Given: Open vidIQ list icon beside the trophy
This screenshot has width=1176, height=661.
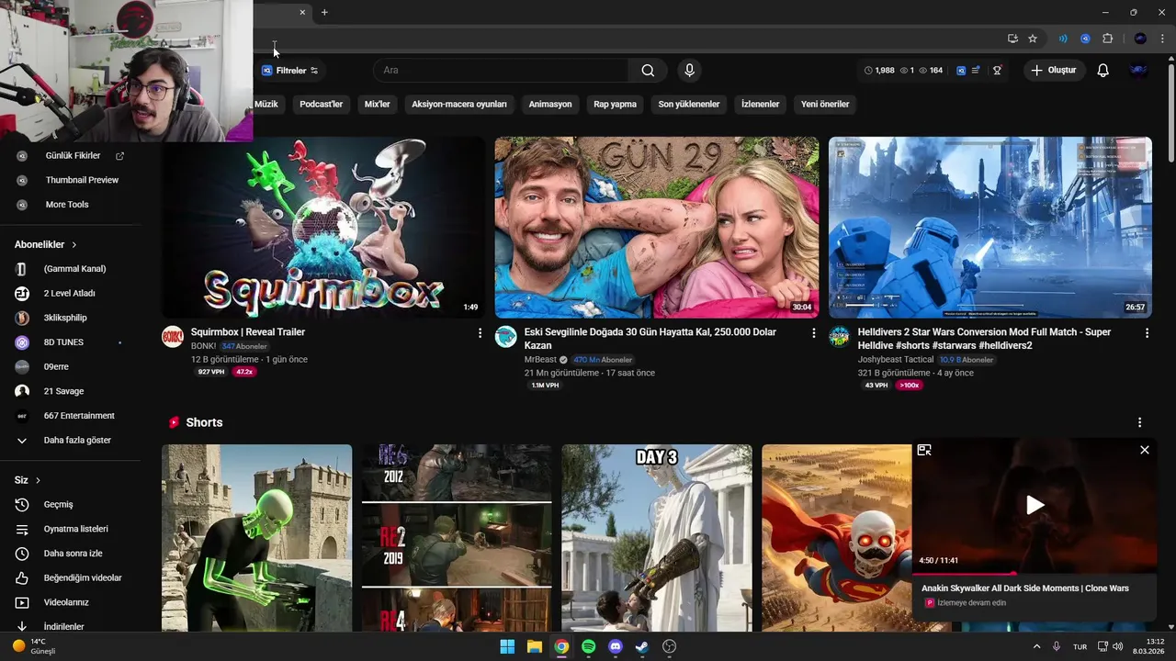Looking at the screenshot, I should coord(976,71).
